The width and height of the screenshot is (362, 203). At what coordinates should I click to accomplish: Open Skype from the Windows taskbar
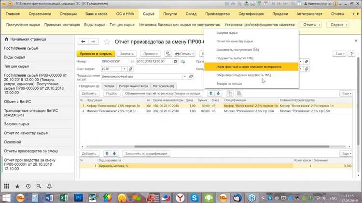click(x=194, y=198)
